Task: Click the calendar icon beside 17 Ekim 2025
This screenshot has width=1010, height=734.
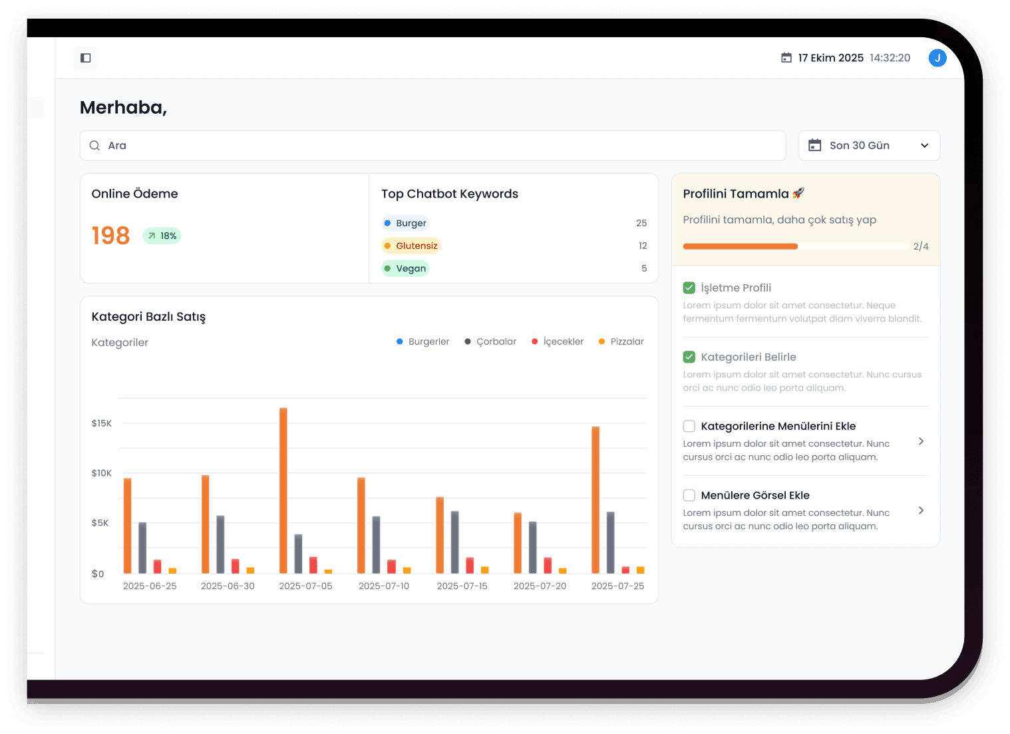Action: point(786,58)
